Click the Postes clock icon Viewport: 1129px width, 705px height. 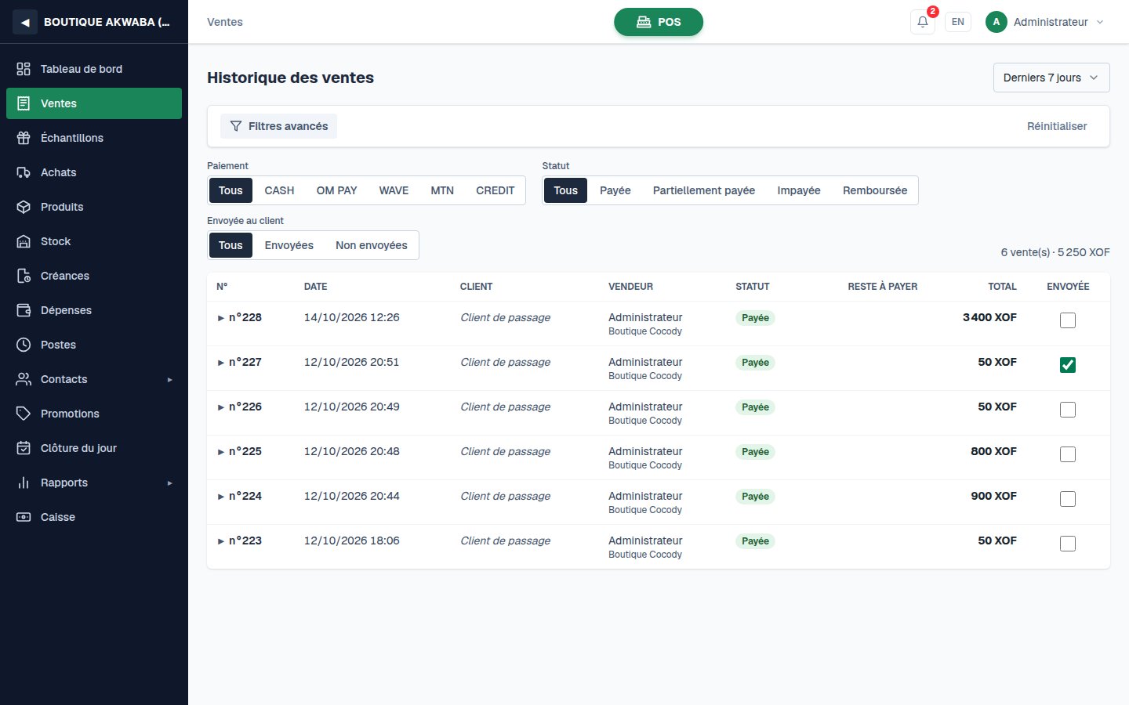tap(24, 345)
